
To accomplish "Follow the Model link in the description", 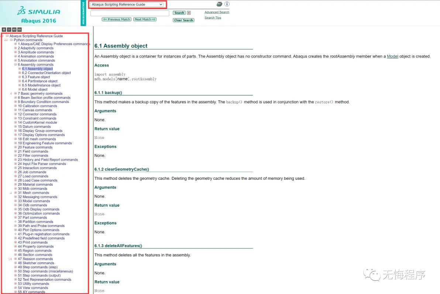I will pyautogui.click(x=392, y=56).
